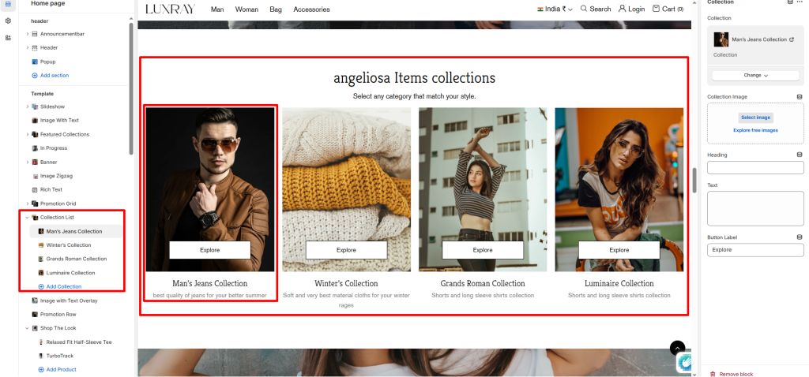This screenshot has height=377, width=809.
Task: Click the scroll-to-top arrow button
Action: pos(677,348)
